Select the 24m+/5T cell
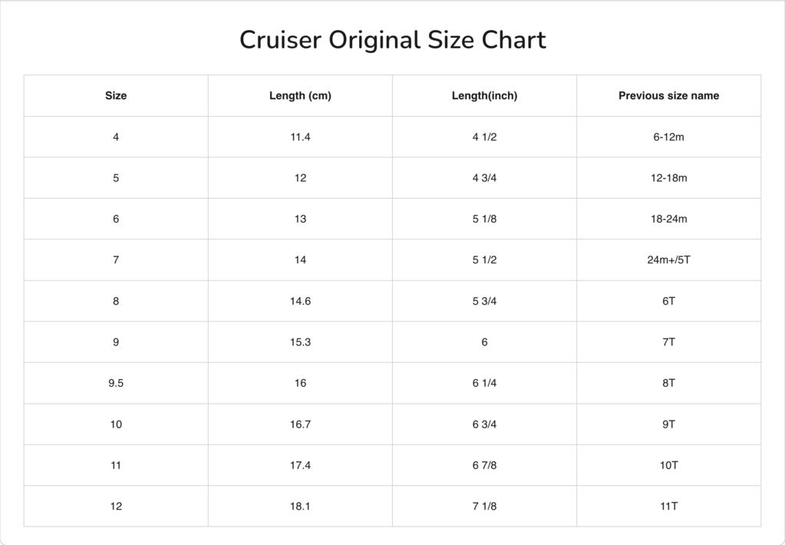Screen dimensions: 785x545 (668, 260)
